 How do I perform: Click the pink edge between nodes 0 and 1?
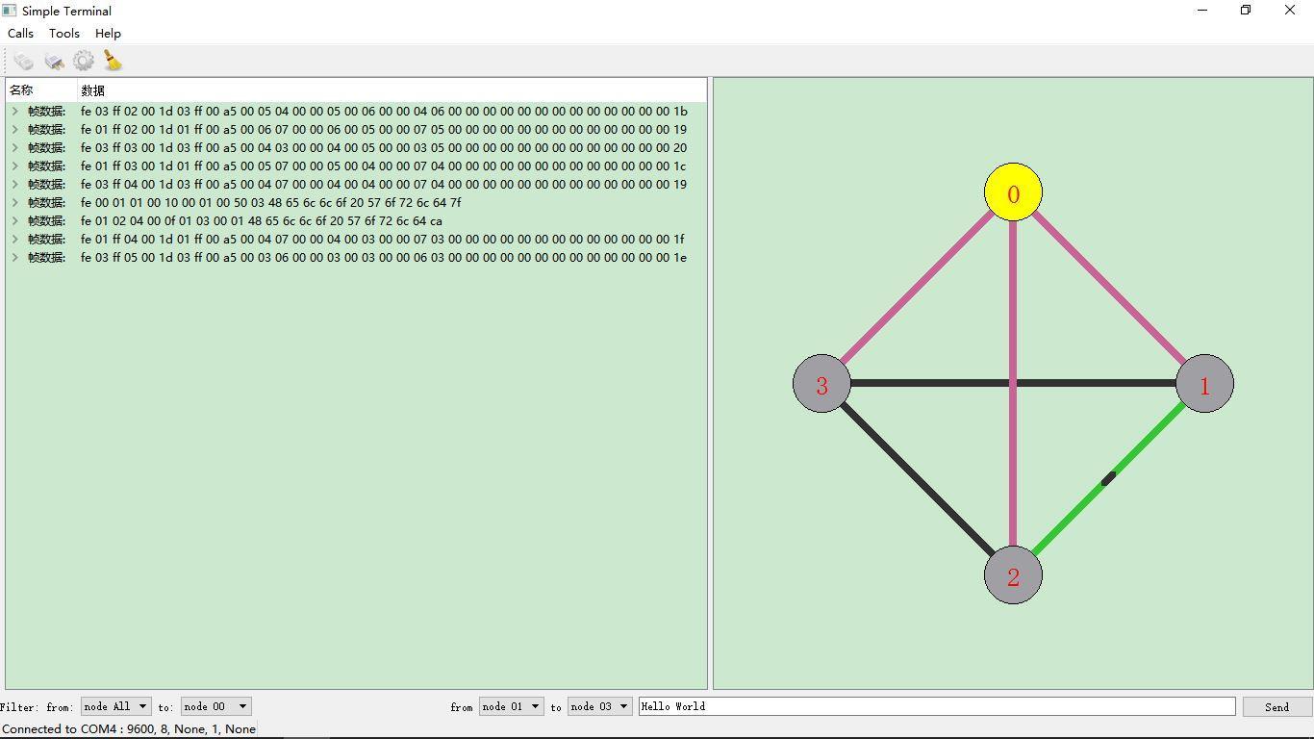click(x=1108, y=288)
